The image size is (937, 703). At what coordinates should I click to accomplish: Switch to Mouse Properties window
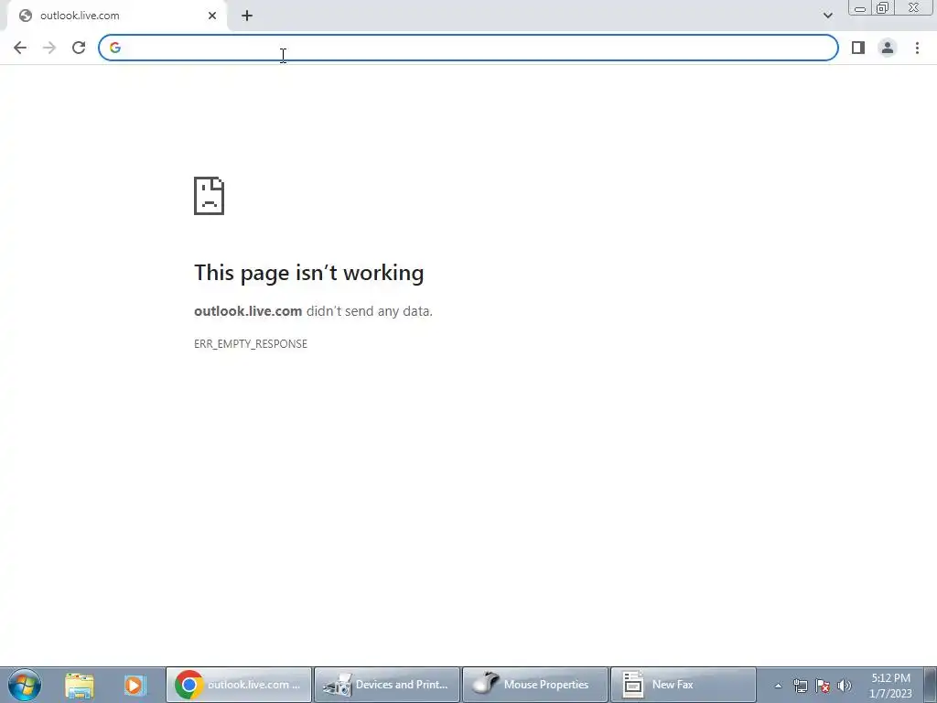pos(534,685)
